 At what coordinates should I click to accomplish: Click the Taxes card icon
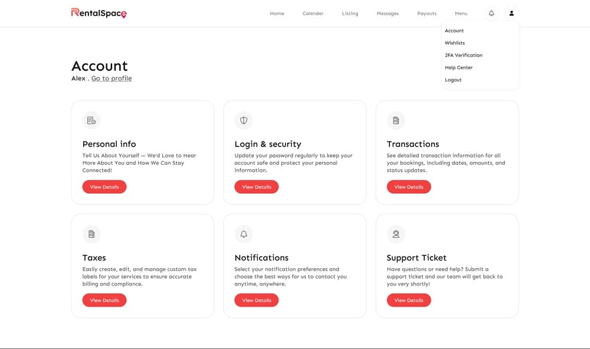coord(91,234)
